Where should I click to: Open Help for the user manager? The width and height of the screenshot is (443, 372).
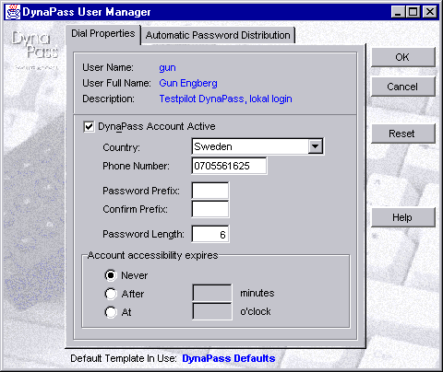(402, 217)
